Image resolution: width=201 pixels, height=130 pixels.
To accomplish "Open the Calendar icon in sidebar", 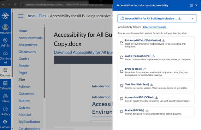I will pos(5,83).
